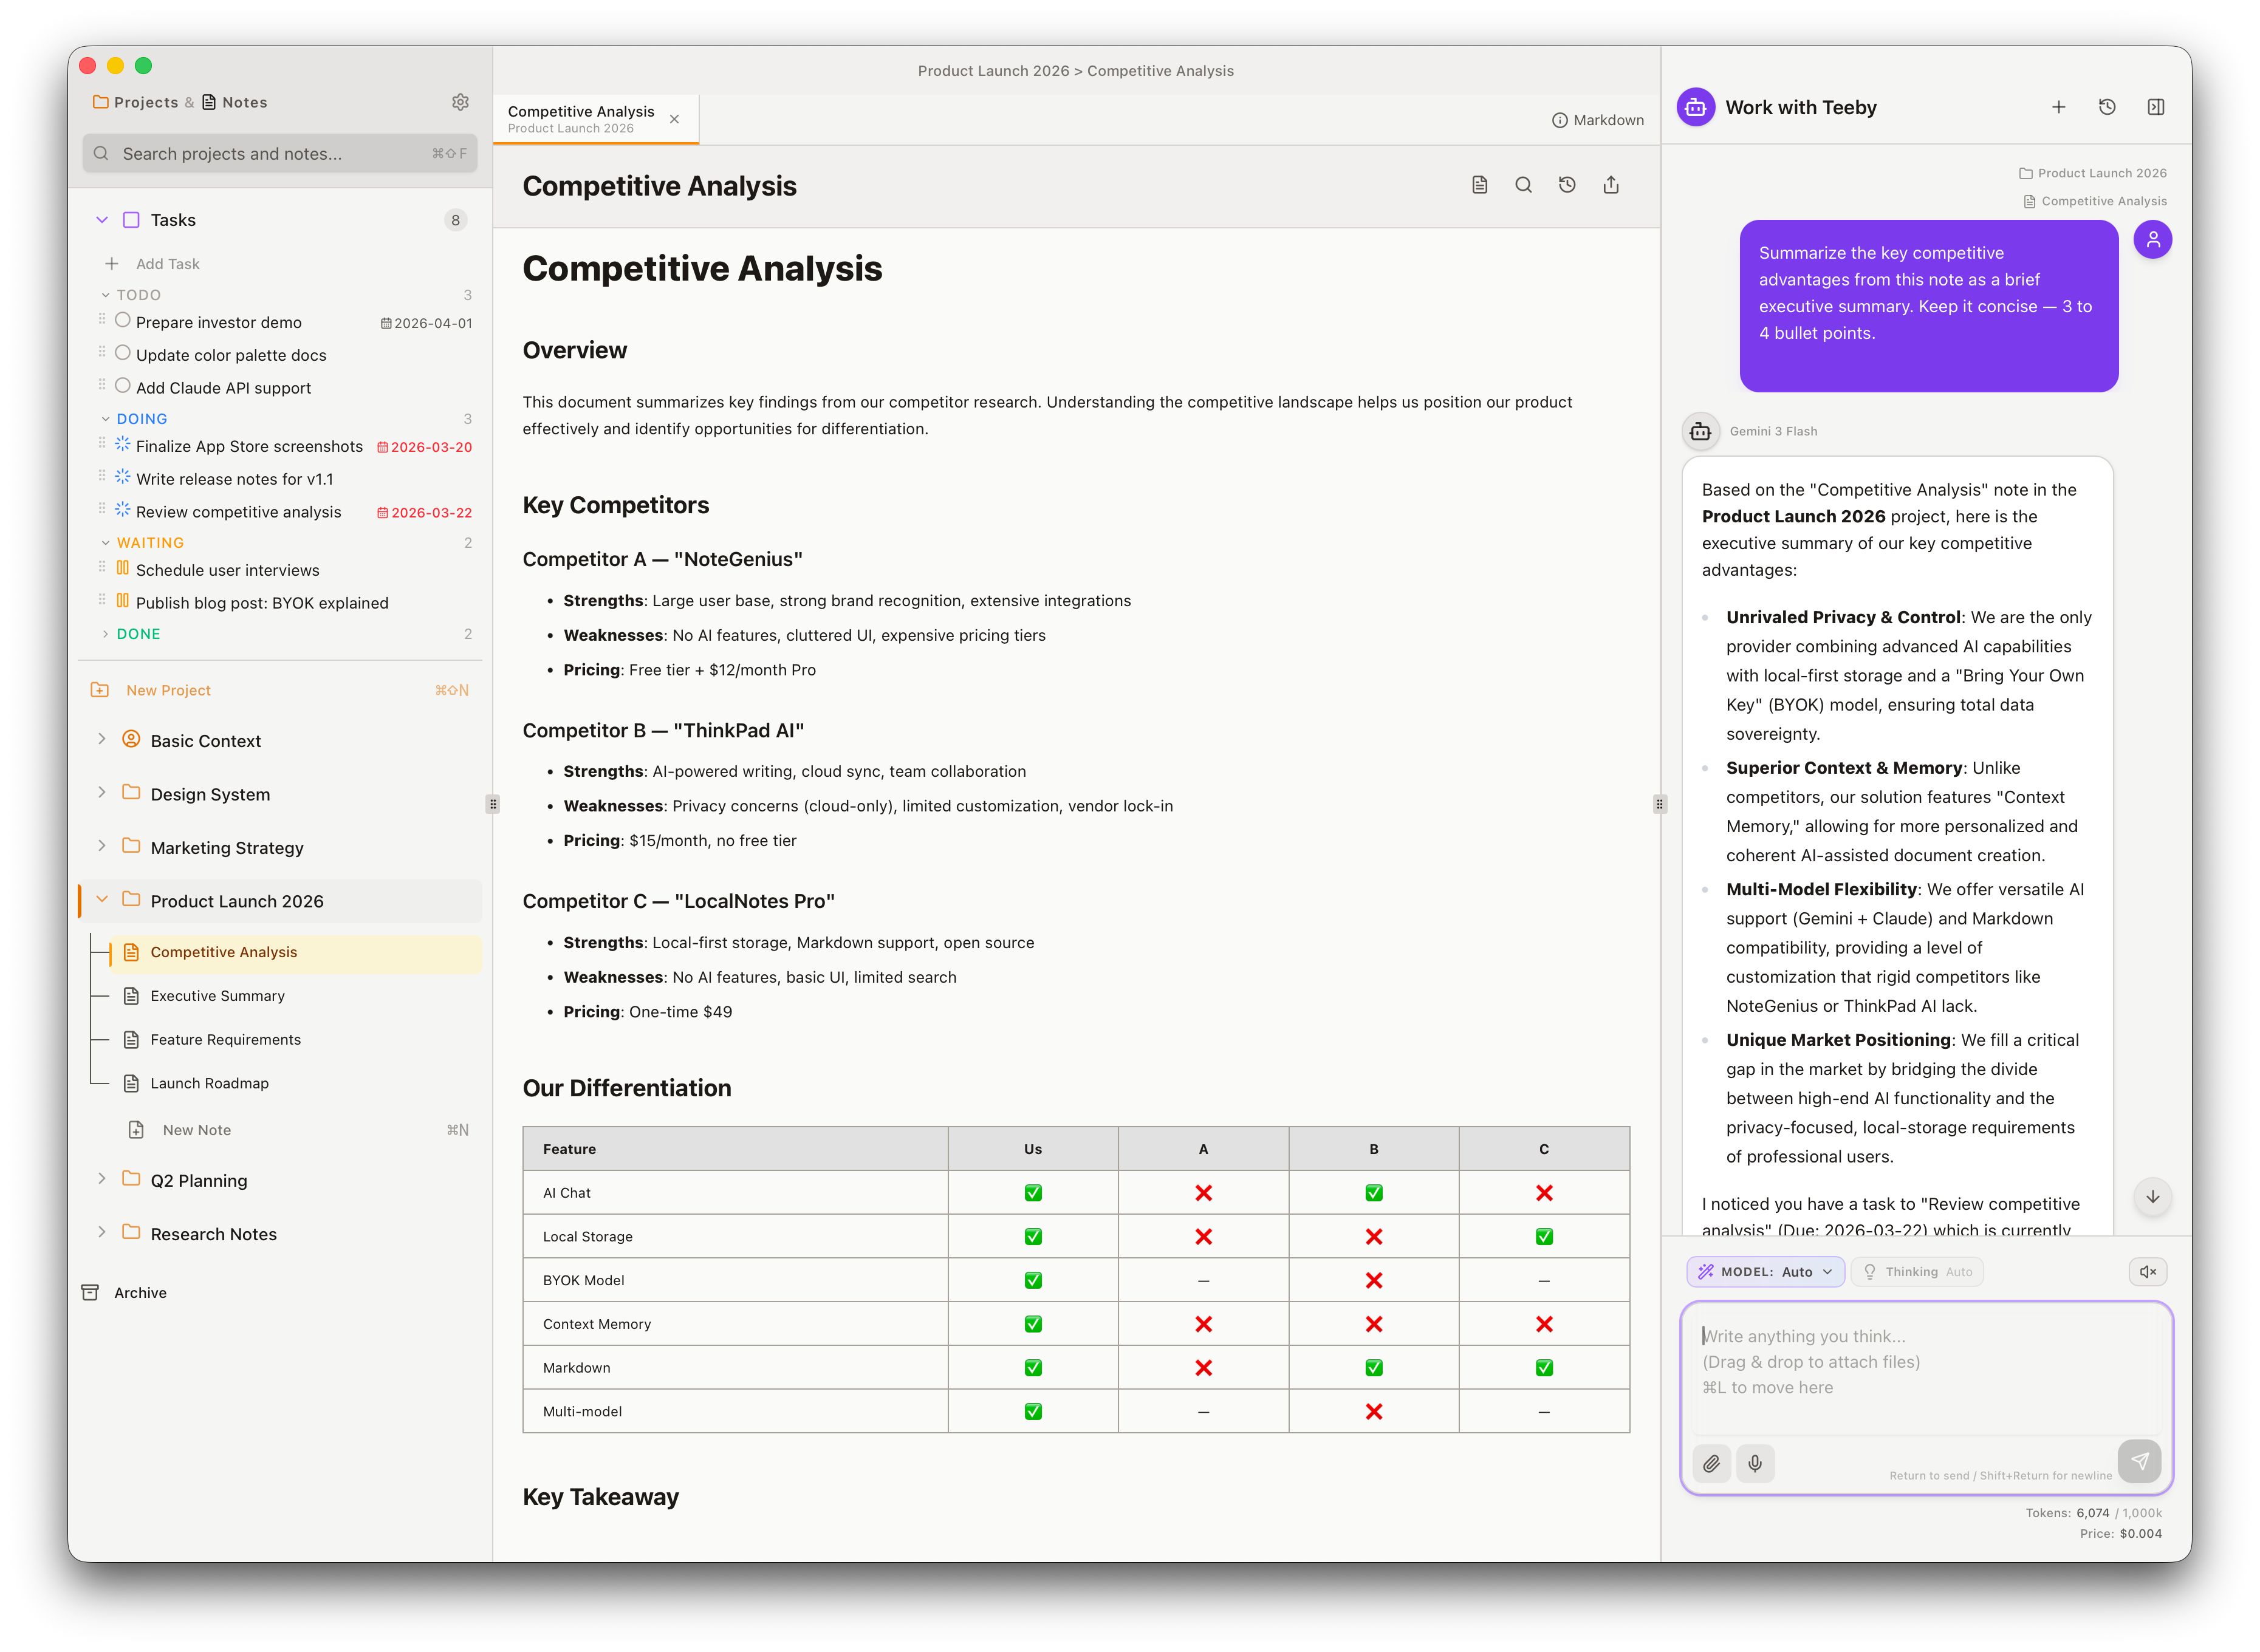Click the New Project folder-plus icon
Screen dimensions: 2260x1652
pyautogui.click(x=100, y=690)
